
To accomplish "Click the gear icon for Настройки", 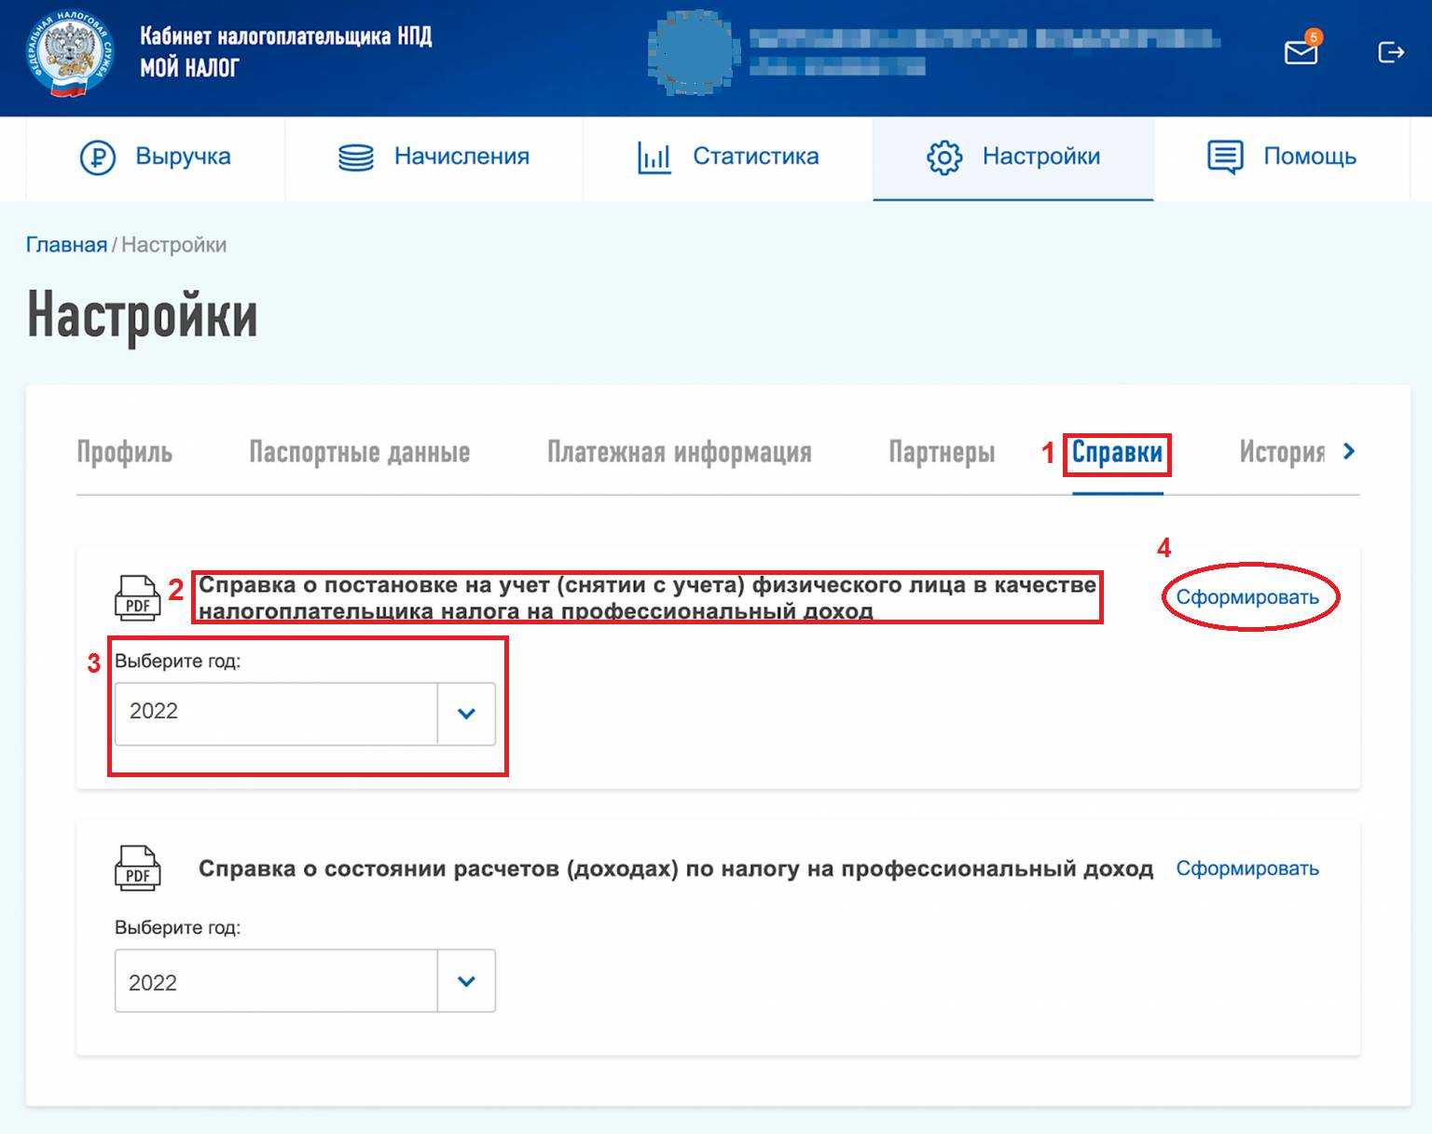I will click(x=943, y=157).
